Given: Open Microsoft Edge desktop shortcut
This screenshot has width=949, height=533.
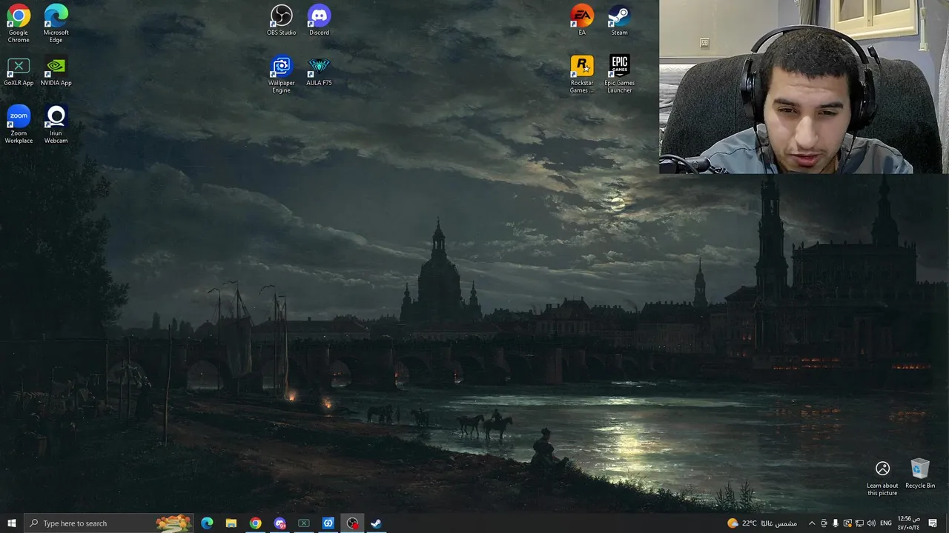Looking at the screenshot, I should point(56,24).
